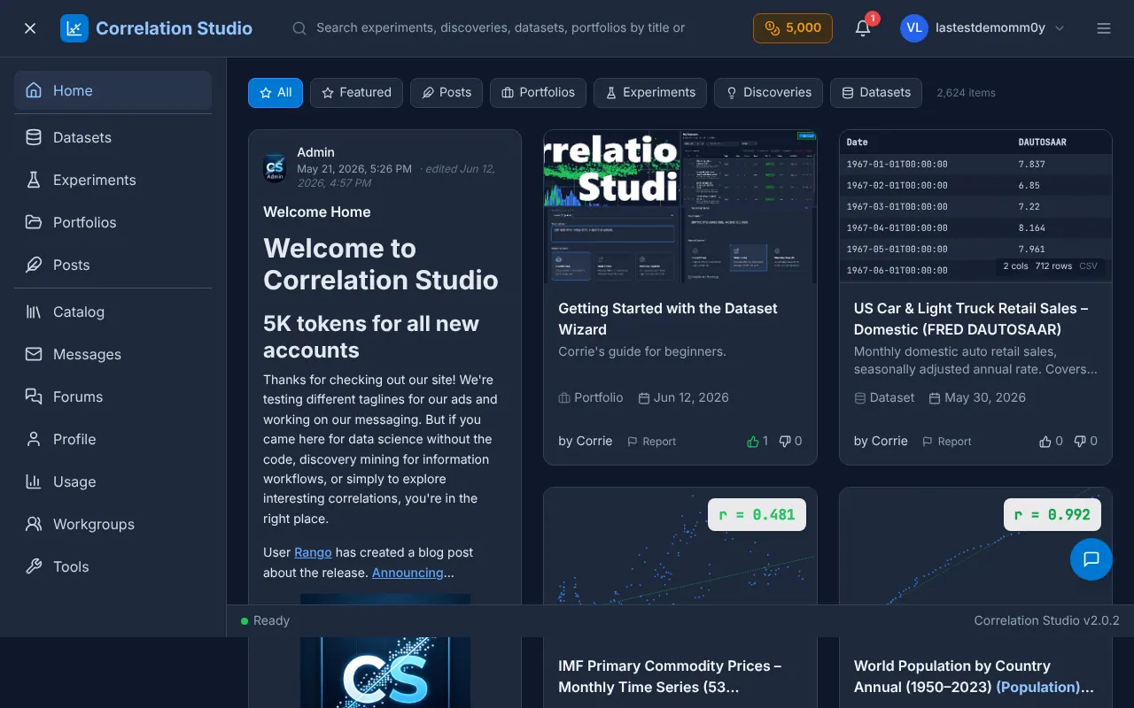Open the r = 0.992 scatter plot thumbnail
This screenshot has width=1134, height=708.
click(x=975, y=546)
